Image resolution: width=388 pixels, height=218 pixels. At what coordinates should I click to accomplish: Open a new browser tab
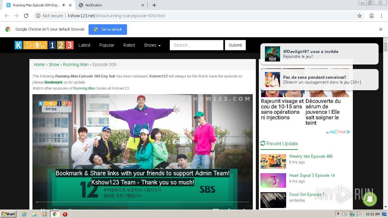pyautogui.click(x=154, y=5)
